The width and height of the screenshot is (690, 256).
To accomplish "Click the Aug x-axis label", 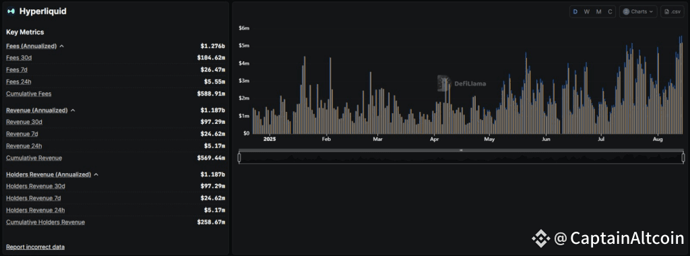I will click(658, 139).
